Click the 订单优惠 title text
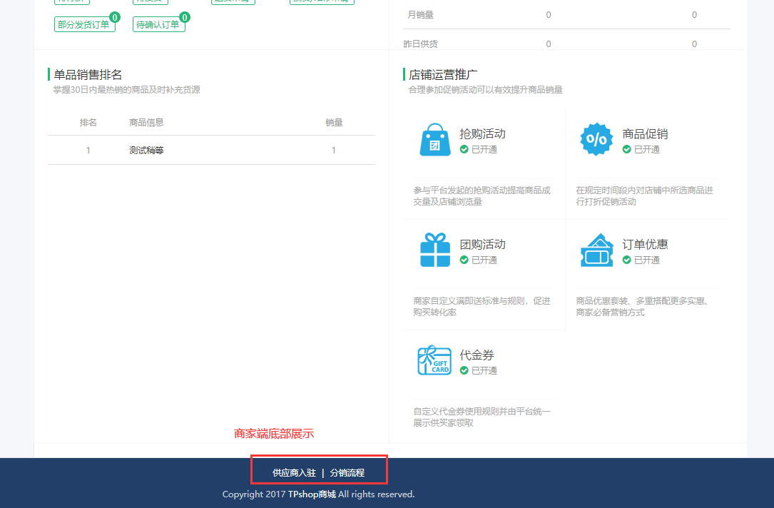This screenshot has width=774, height=508. tap(645, 245)
